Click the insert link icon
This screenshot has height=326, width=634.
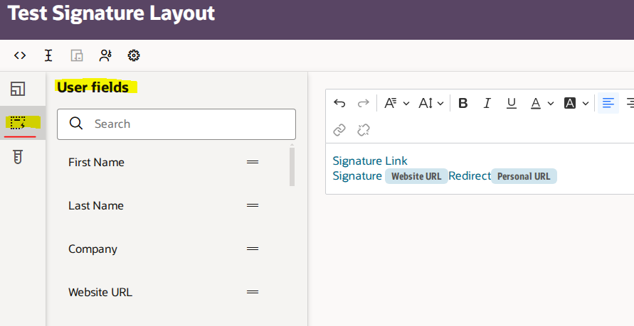[x=339, y=130]
